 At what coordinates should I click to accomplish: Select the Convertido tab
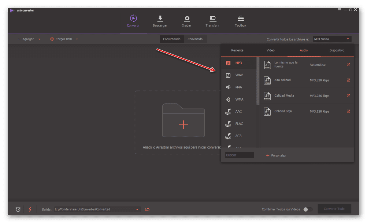coord(195,39)
